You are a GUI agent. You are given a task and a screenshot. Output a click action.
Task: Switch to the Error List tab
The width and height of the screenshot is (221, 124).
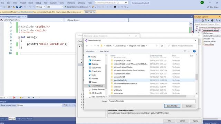pyautogui.click(x=4, y=119)
